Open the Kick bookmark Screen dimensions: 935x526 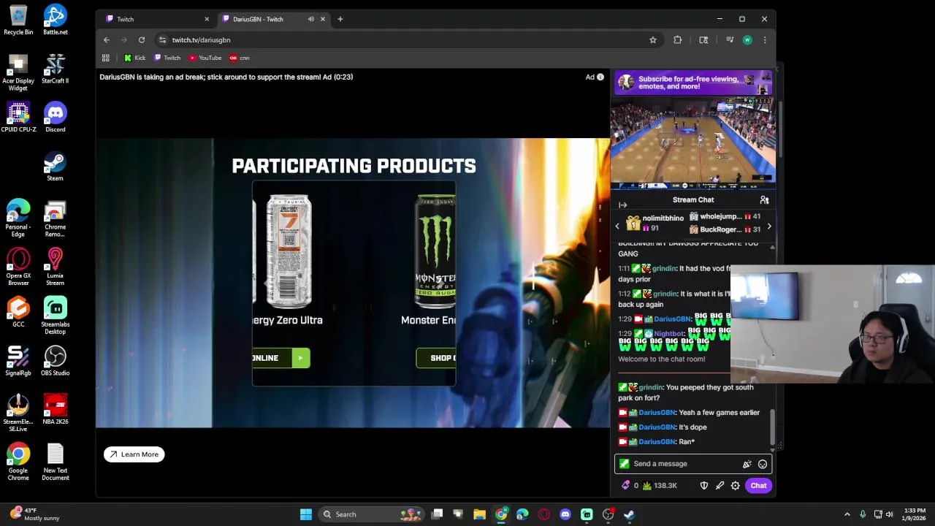tap(134, 58)
